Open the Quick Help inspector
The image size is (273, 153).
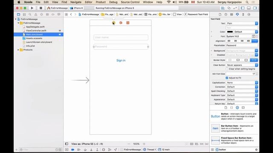226,14
